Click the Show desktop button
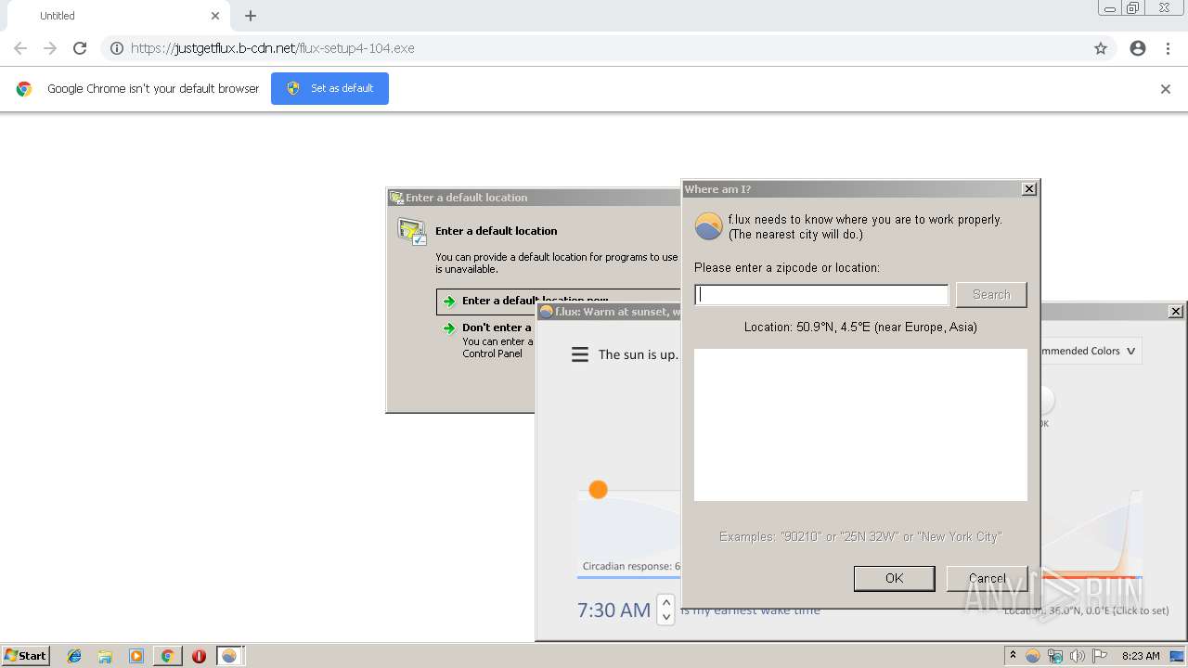This screenshot has width=1188, height=668. coord(1179,656)
